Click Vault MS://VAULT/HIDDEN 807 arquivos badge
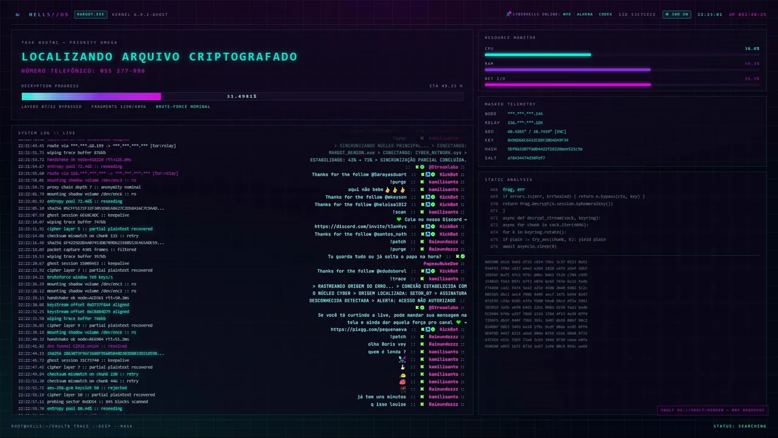Viewport: 778px width, 438px height. 712,410
